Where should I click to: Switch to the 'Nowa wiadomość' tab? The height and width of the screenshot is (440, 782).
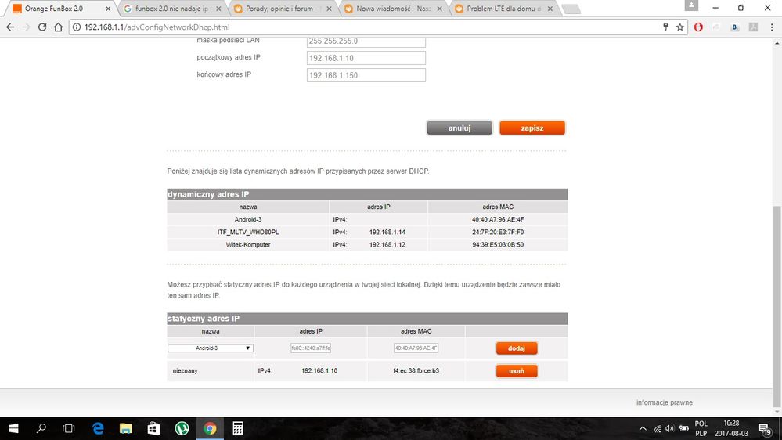pyautogui.click(x=393, y=9)
